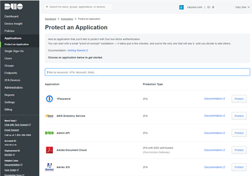
Task: Go to Billing in the sidebar
Action: 8,110
